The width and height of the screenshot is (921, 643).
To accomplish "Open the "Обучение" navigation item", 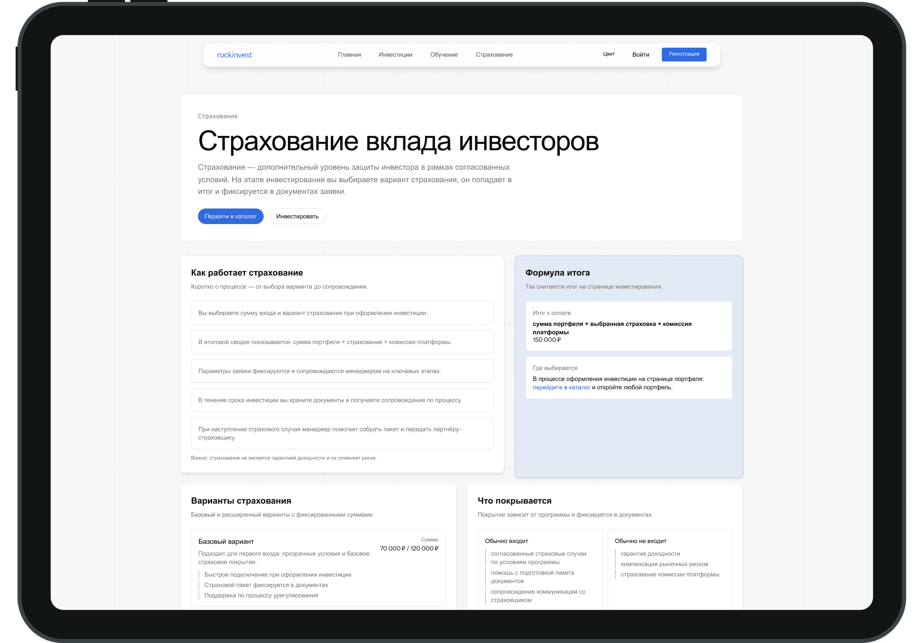I will tap(444, 54).
